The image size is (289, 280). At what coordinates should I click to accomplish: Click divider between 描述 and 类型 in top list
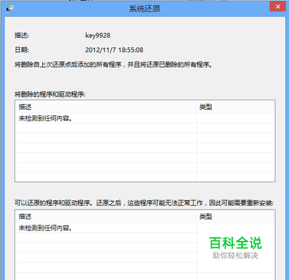click(x=197, y=107)
